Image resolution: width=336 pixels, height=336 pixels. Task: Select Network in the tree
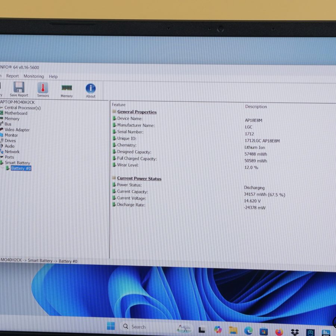[x=12, y=152]
